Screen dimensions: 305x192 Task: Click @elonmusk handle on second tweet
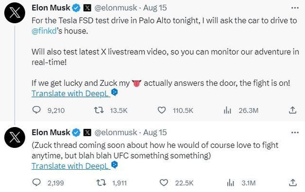click(x=116, y=132)
